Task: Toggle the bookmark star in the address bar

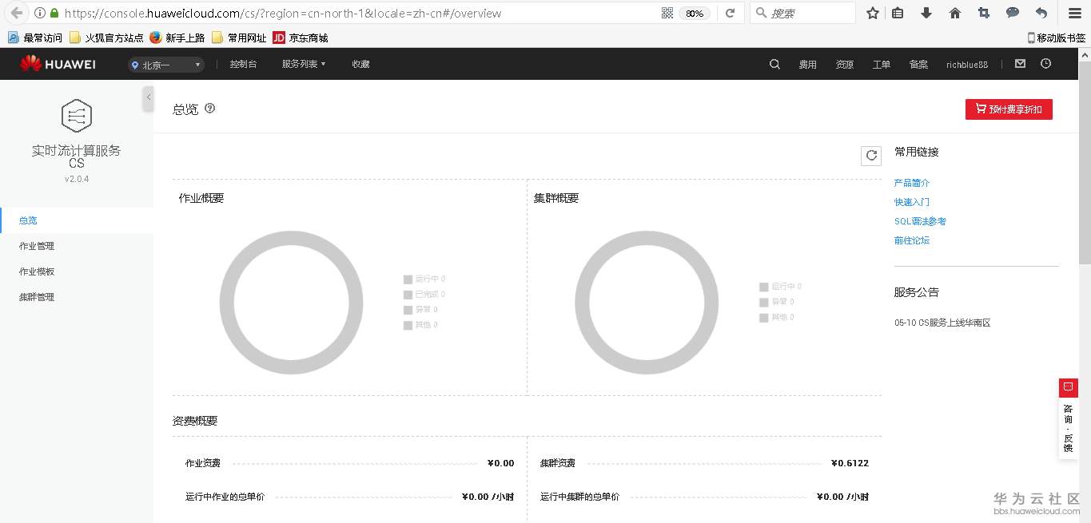Action: (x=872, y=13)
